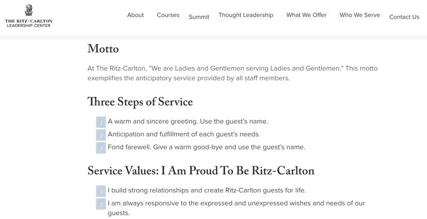Go to the Contact Us page

click(x=404, y=17)
